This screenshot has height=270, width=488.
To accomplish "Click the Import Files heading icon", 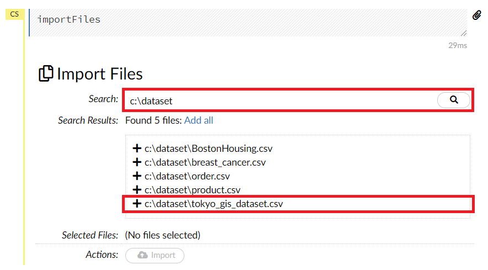I will [x=46, y=73].
